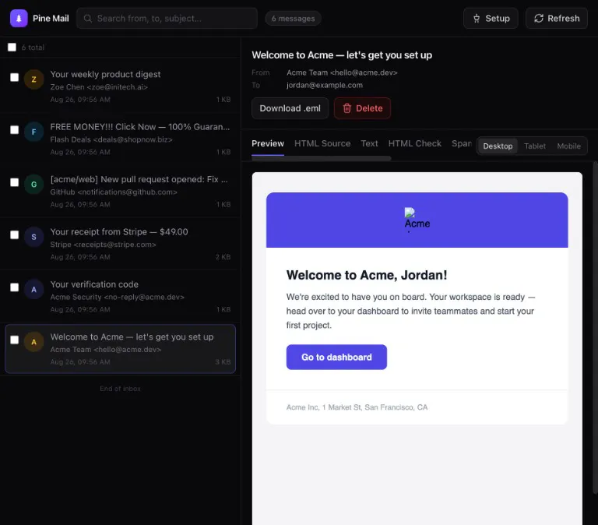Open Your receipt from Stripe email
The height and width of the screenshot is (525, 598).
[x=120, y=244]
